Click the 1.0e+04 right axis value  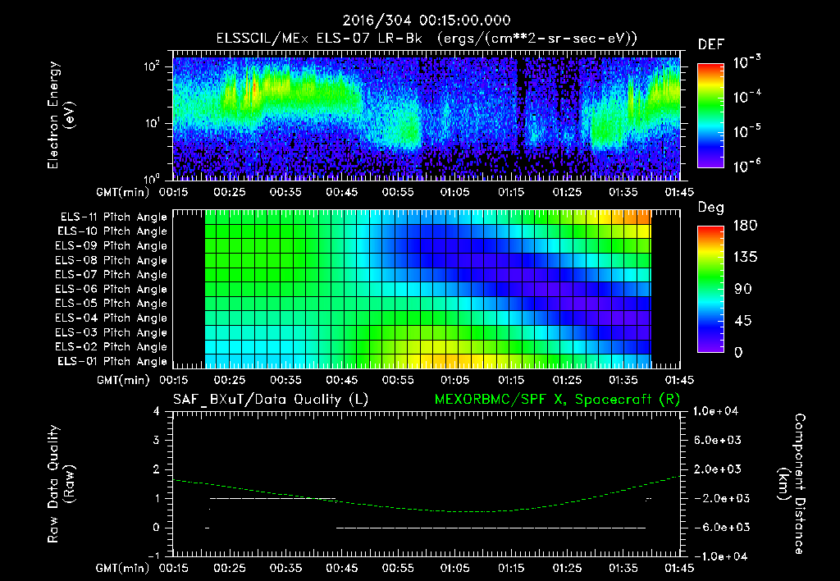pyautogui.click(x=715, y=411)
